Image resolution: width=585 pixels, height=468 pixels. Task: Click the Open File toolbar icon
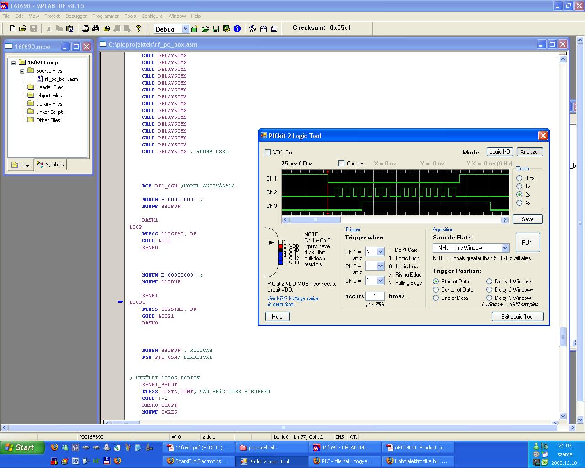pyautogui.click(x=22, y=28)
